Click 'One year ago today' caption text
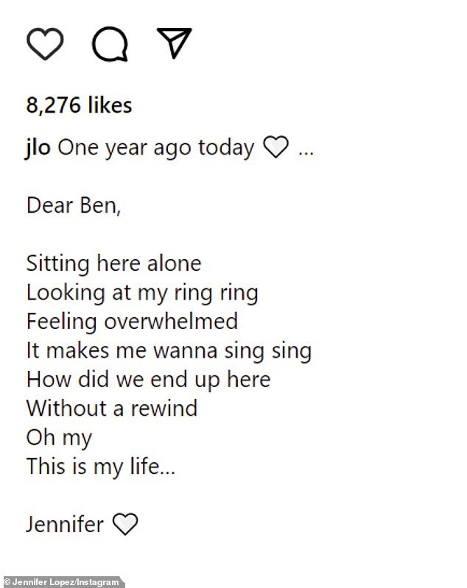The height and width of the screenshot is (588, 467). click(x=156, y=148)
